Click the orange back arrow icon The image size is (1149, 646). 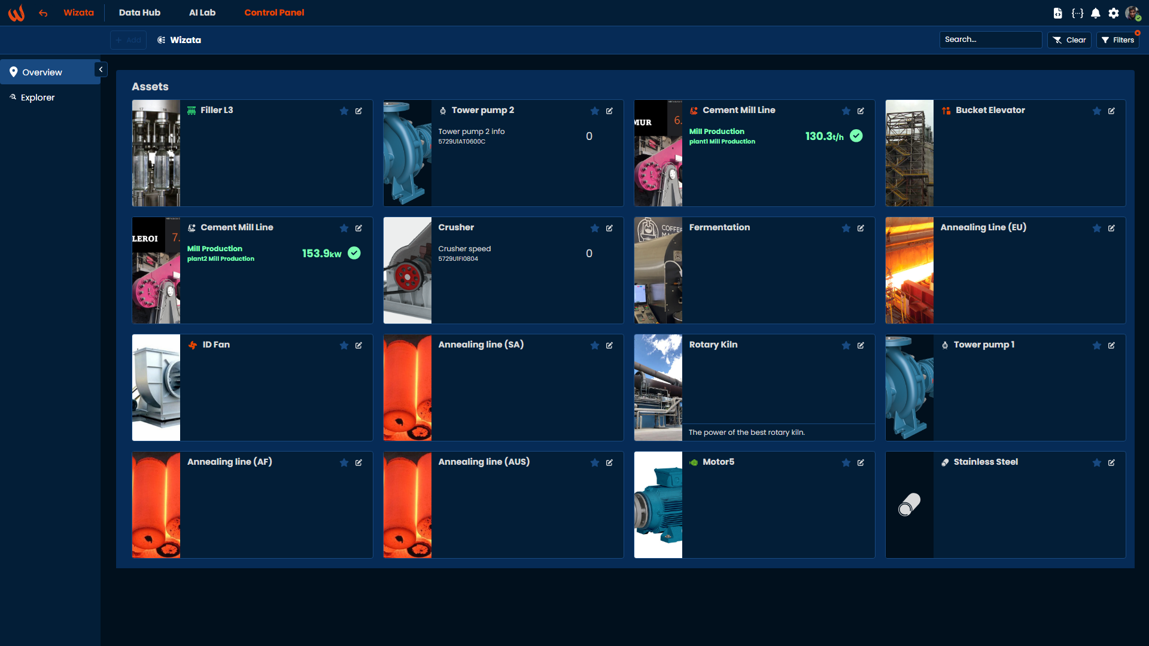(x=43, y=13)
